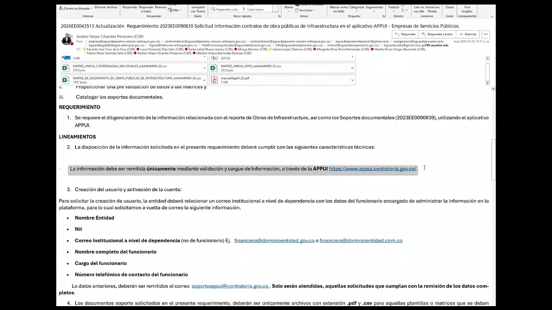Click the Responder button in message header
The width and height of the screenshot is (552, 310).
(405, 34)
